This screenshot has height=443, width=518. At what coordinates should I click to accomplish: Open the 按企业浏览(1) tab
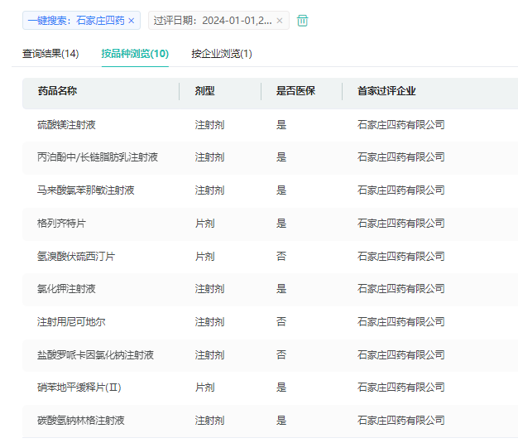point(222,54)
